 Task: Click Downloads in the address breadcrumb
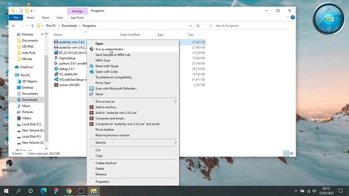click(69, 26)
